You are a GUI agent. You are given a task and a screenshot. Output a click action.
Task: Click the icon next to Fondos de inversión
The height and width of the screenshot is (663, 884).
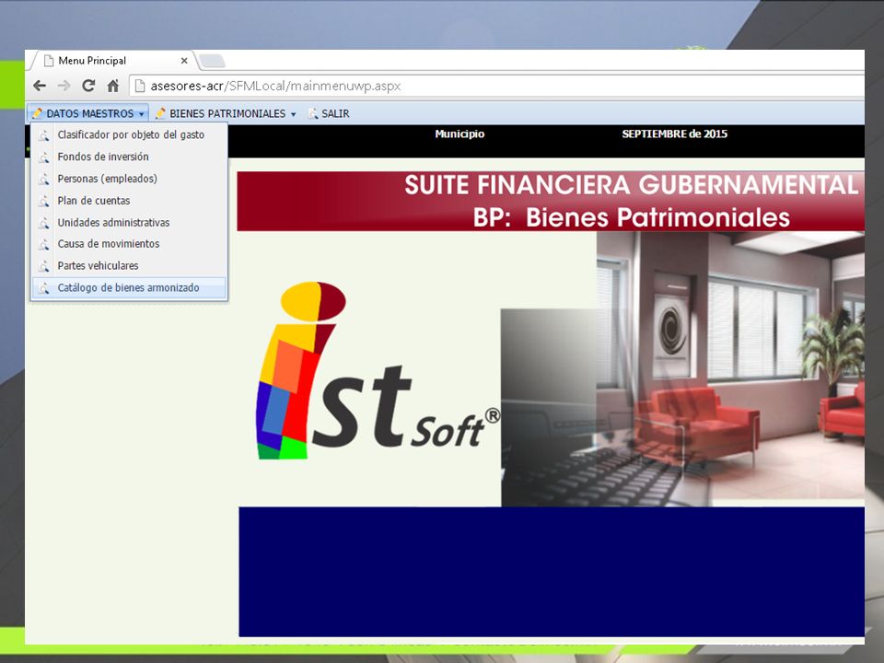tap(44, 157)
